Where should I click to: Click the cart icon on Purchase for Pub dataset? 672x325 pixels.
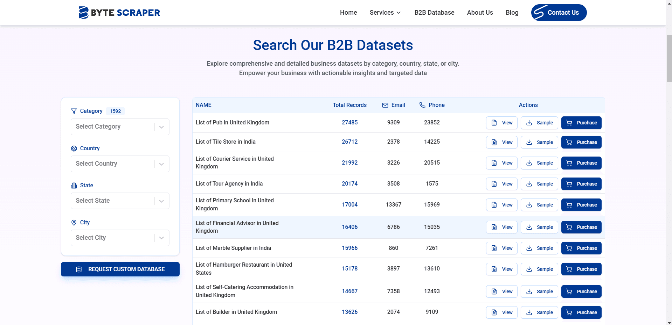point(569,123)
